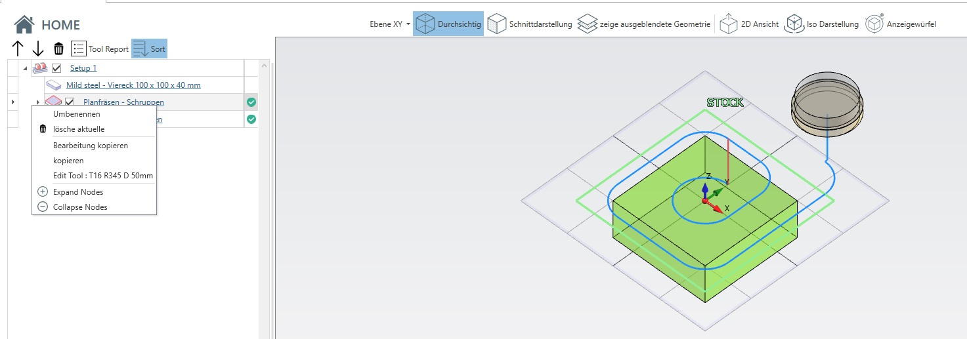Switch to 2D Ansicht view
This screenshot has height=339, width=967.
[x=749, y=24]
